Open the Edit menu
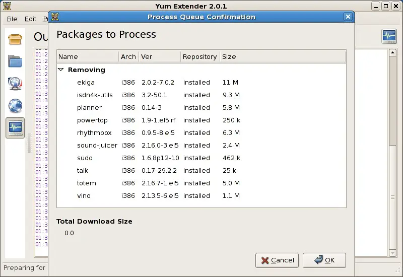The height and width of the screenshot is (277, 403). click(30, 19)
